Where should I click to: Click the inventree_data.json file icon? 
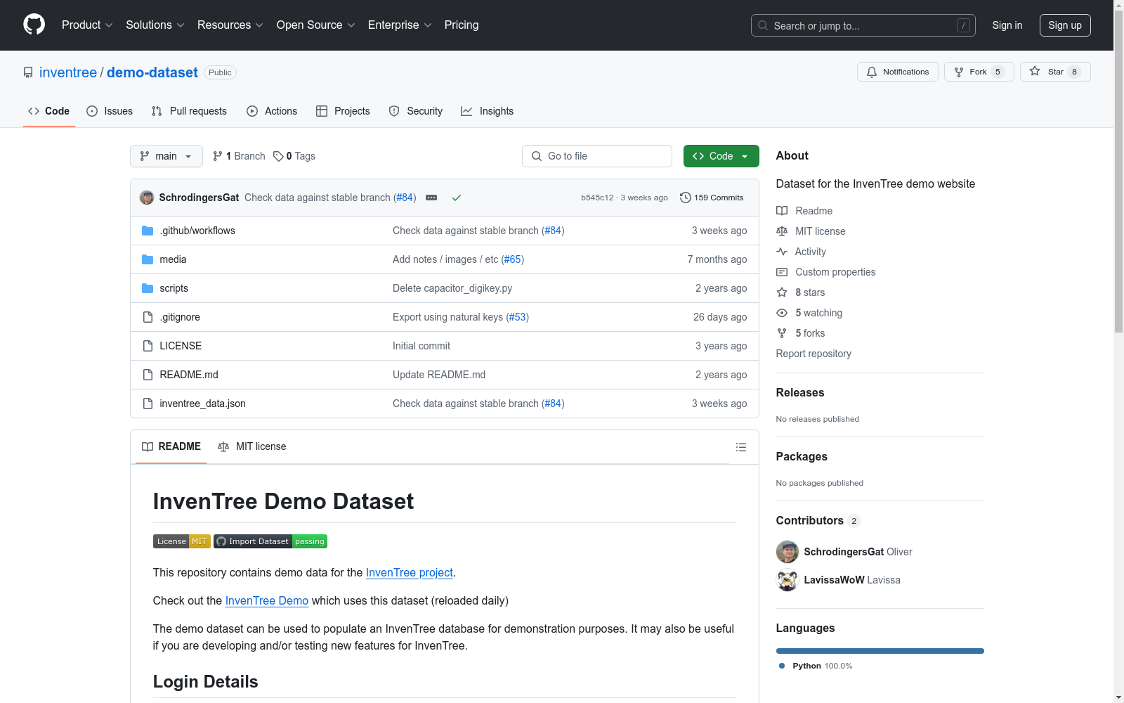[x=148, y=404]
